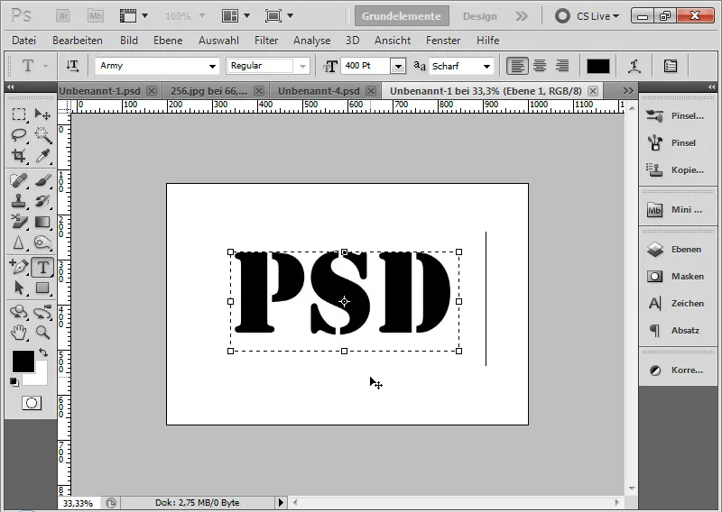Open the Zeichen panel
Screen dimensions: 722x512
pos(676,304)
